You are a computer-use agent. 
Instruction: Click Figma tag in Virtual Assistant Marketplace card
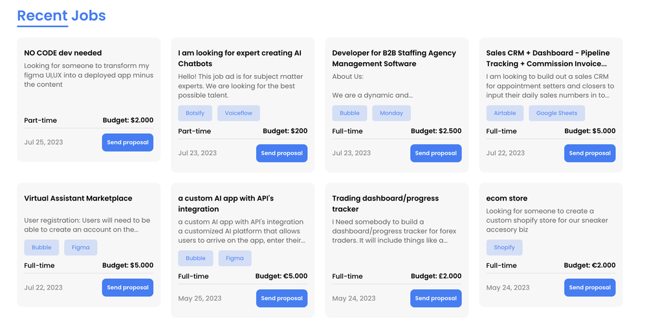coord(80,247)
